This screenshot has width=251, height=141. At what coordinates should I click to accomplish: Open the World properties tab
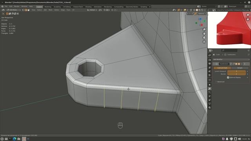click(209, 75)
